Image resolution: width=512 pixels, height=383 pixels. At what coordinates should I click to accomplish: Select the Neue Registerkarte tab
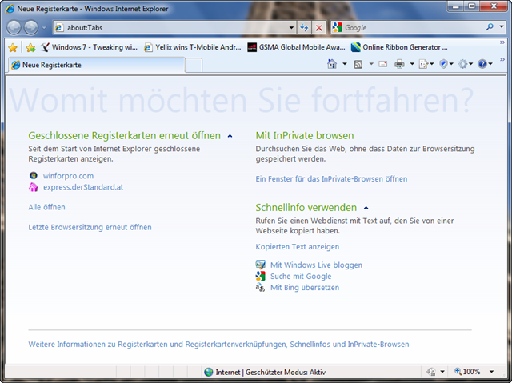click(56, 65)
